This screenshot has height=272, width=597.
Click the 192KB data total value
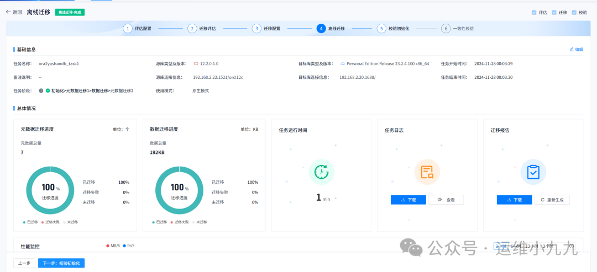[x=157, y=152]
